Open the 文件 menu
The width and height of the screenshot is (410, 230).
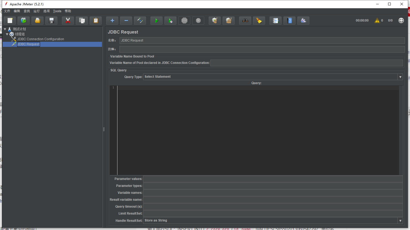click(7, 11)
